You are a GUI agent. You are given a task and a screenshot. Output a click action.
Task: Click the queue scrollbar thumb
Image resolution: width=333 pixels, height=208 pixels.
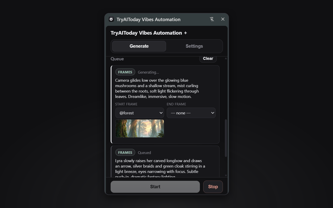pyautogui.click(x=226, y=138)
